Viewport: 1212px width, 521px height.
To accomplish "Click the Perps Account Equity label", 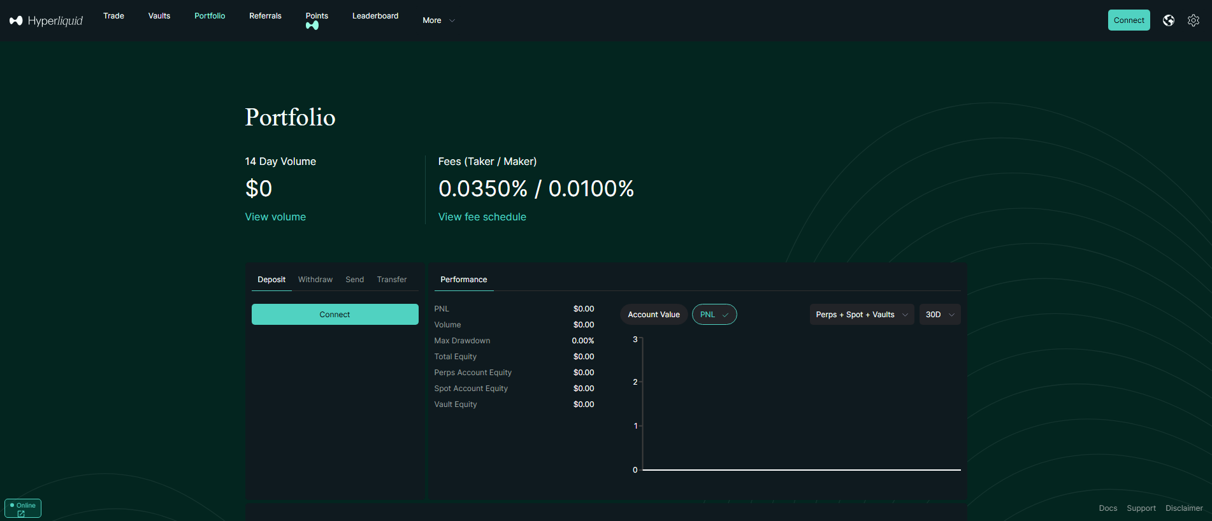I will pyautogui.click(x=473, y=373).
